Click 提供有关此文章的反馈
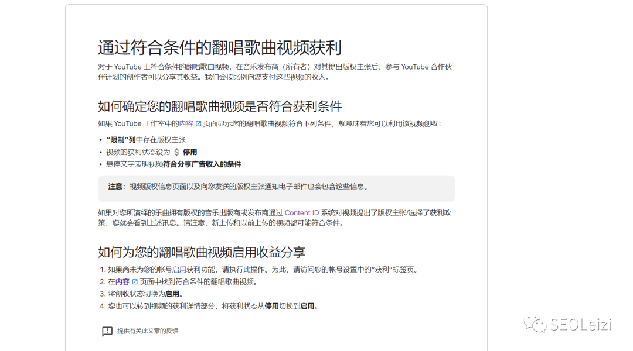 click(148, 331)
